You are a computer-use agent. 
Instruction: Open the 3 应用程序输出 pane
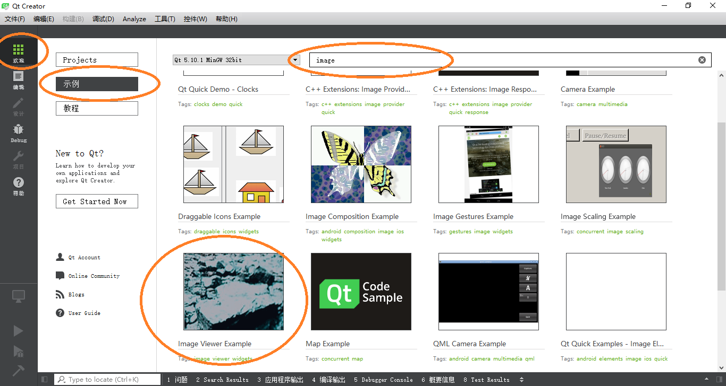coord(280,380)
